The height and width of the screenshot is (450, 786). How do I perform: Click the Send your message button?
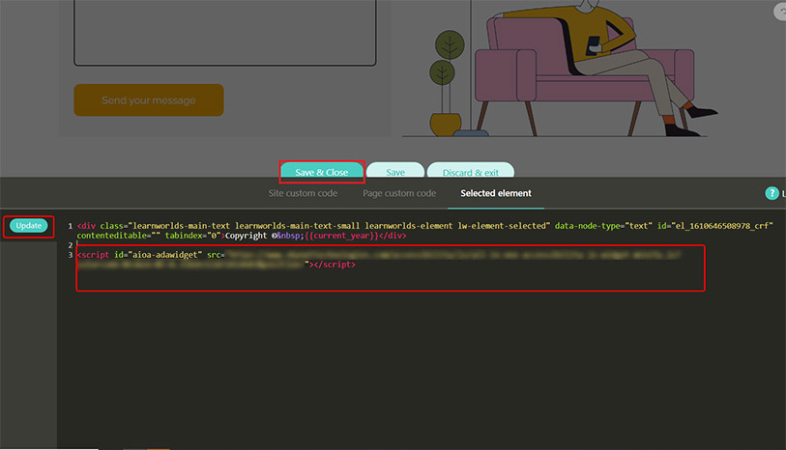149,100
